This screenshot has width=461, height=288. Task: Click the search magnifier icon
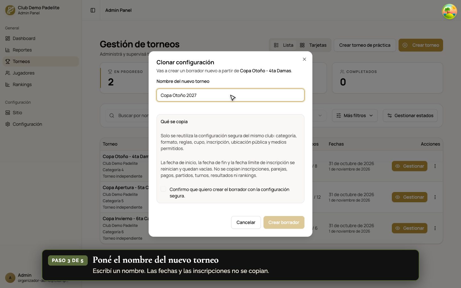click(112, 116)
